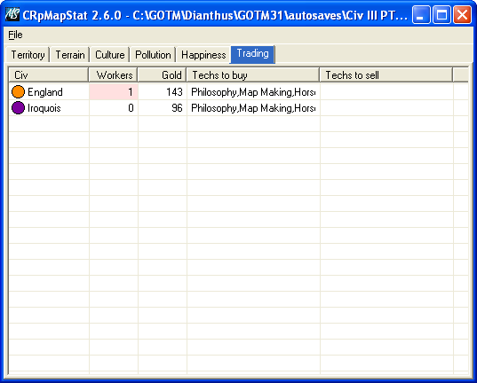477x383 pixels.
Task: Switch to the Terrain tab
Action: click(70, 55)
